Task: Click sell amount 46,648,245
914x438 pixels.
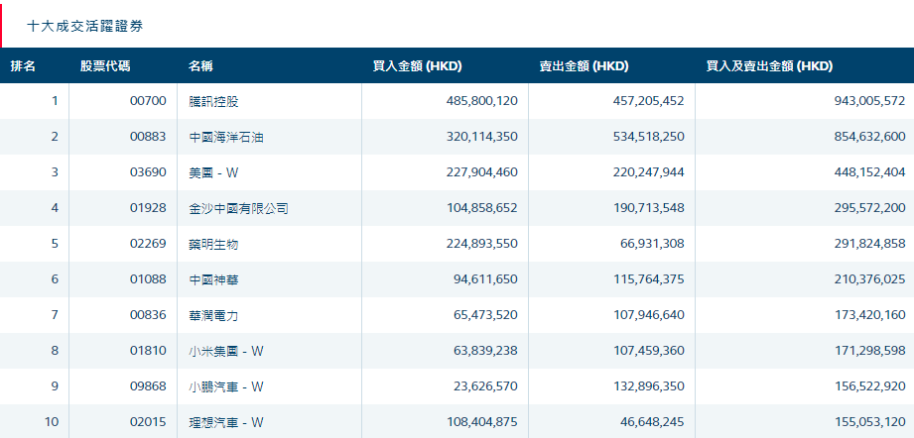Action: coord(652,422)
